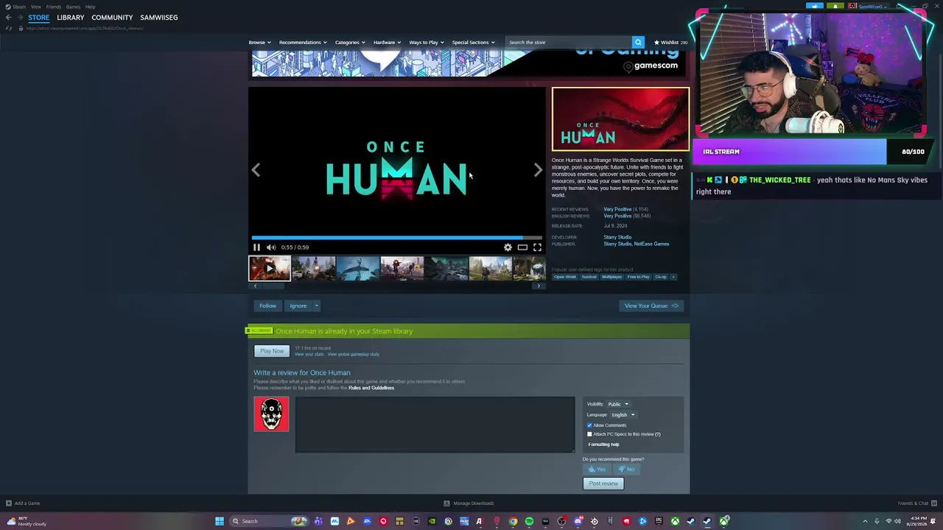Open the Visibility dropdown set to Public

[617, 404]
